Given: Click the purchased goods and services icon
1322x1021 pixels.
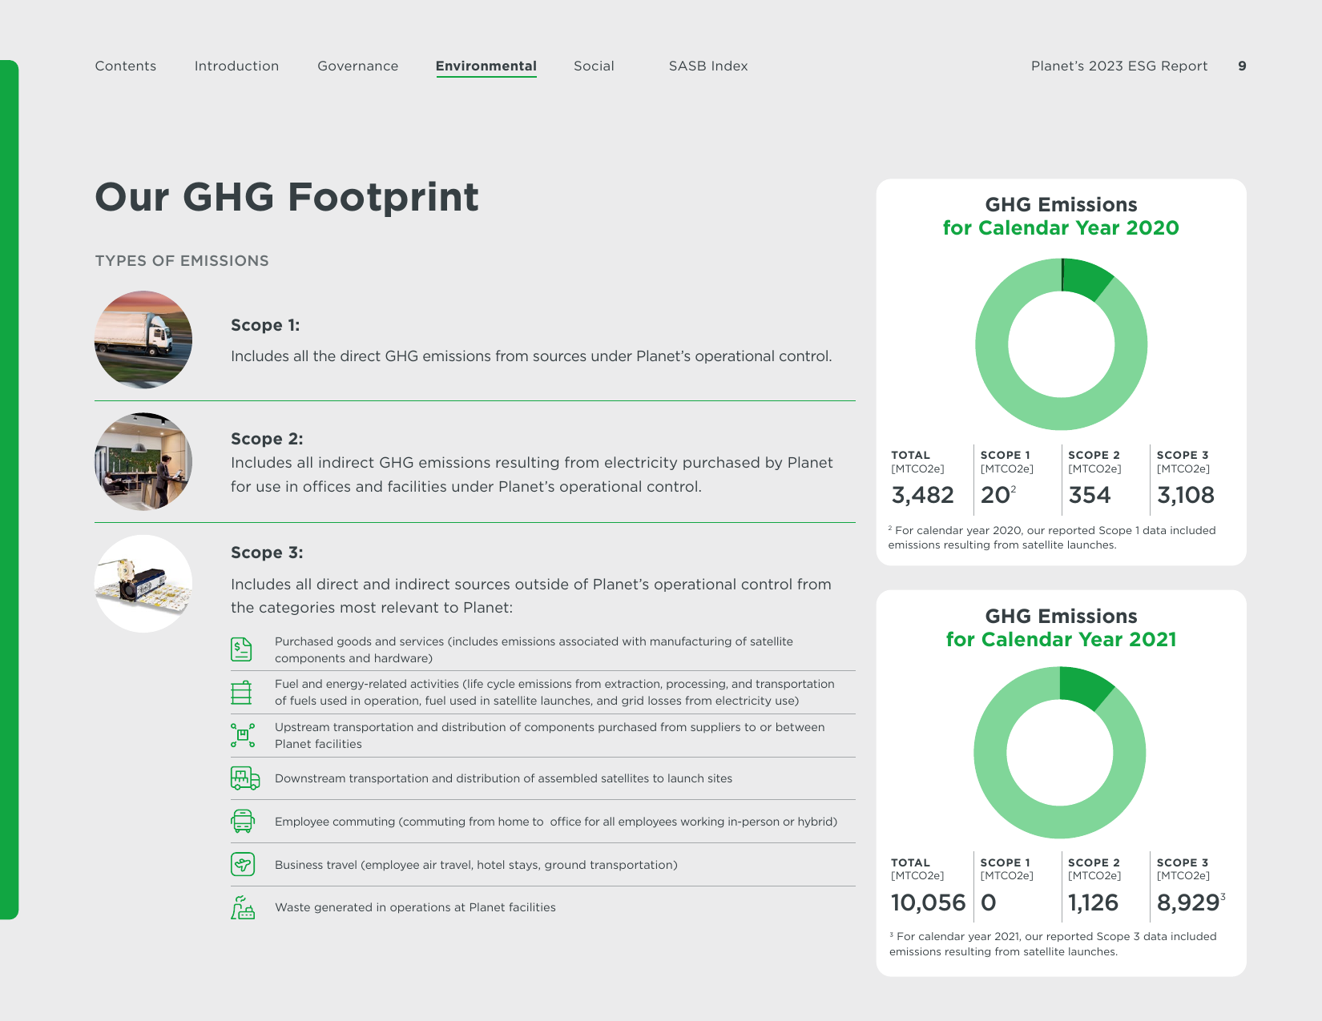Looking at the screenshot, I should click(241, 649).
